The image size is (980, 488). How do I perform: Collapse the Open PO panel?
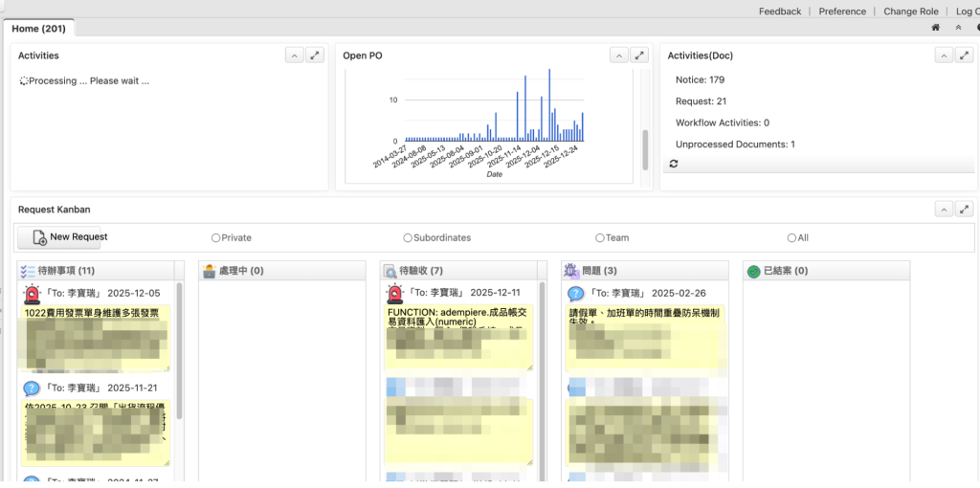[x=619, y=55]
